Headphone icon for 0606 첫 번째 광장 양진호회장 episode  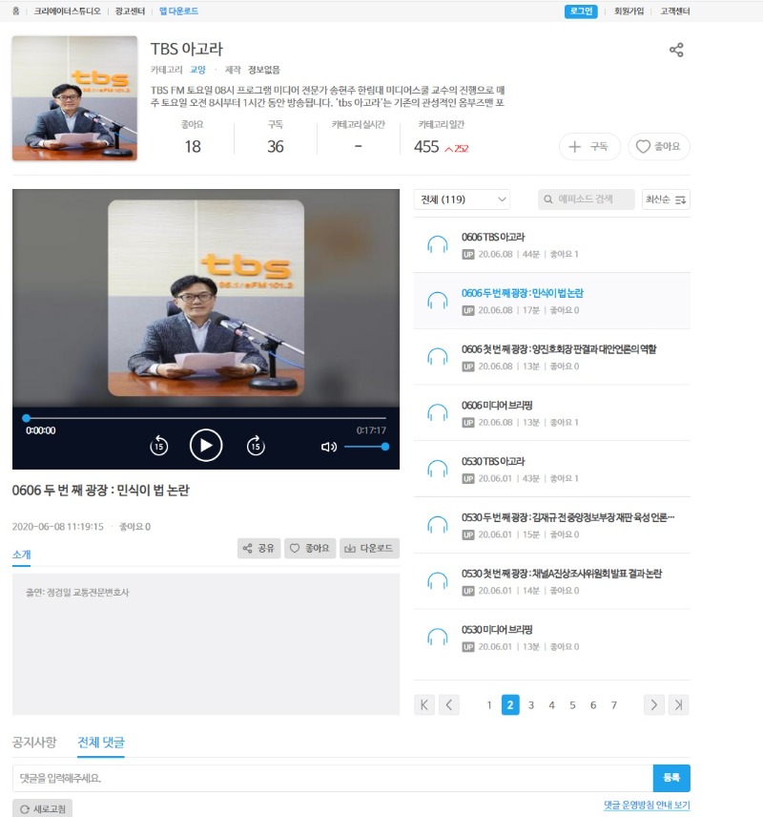pos(438,357)
